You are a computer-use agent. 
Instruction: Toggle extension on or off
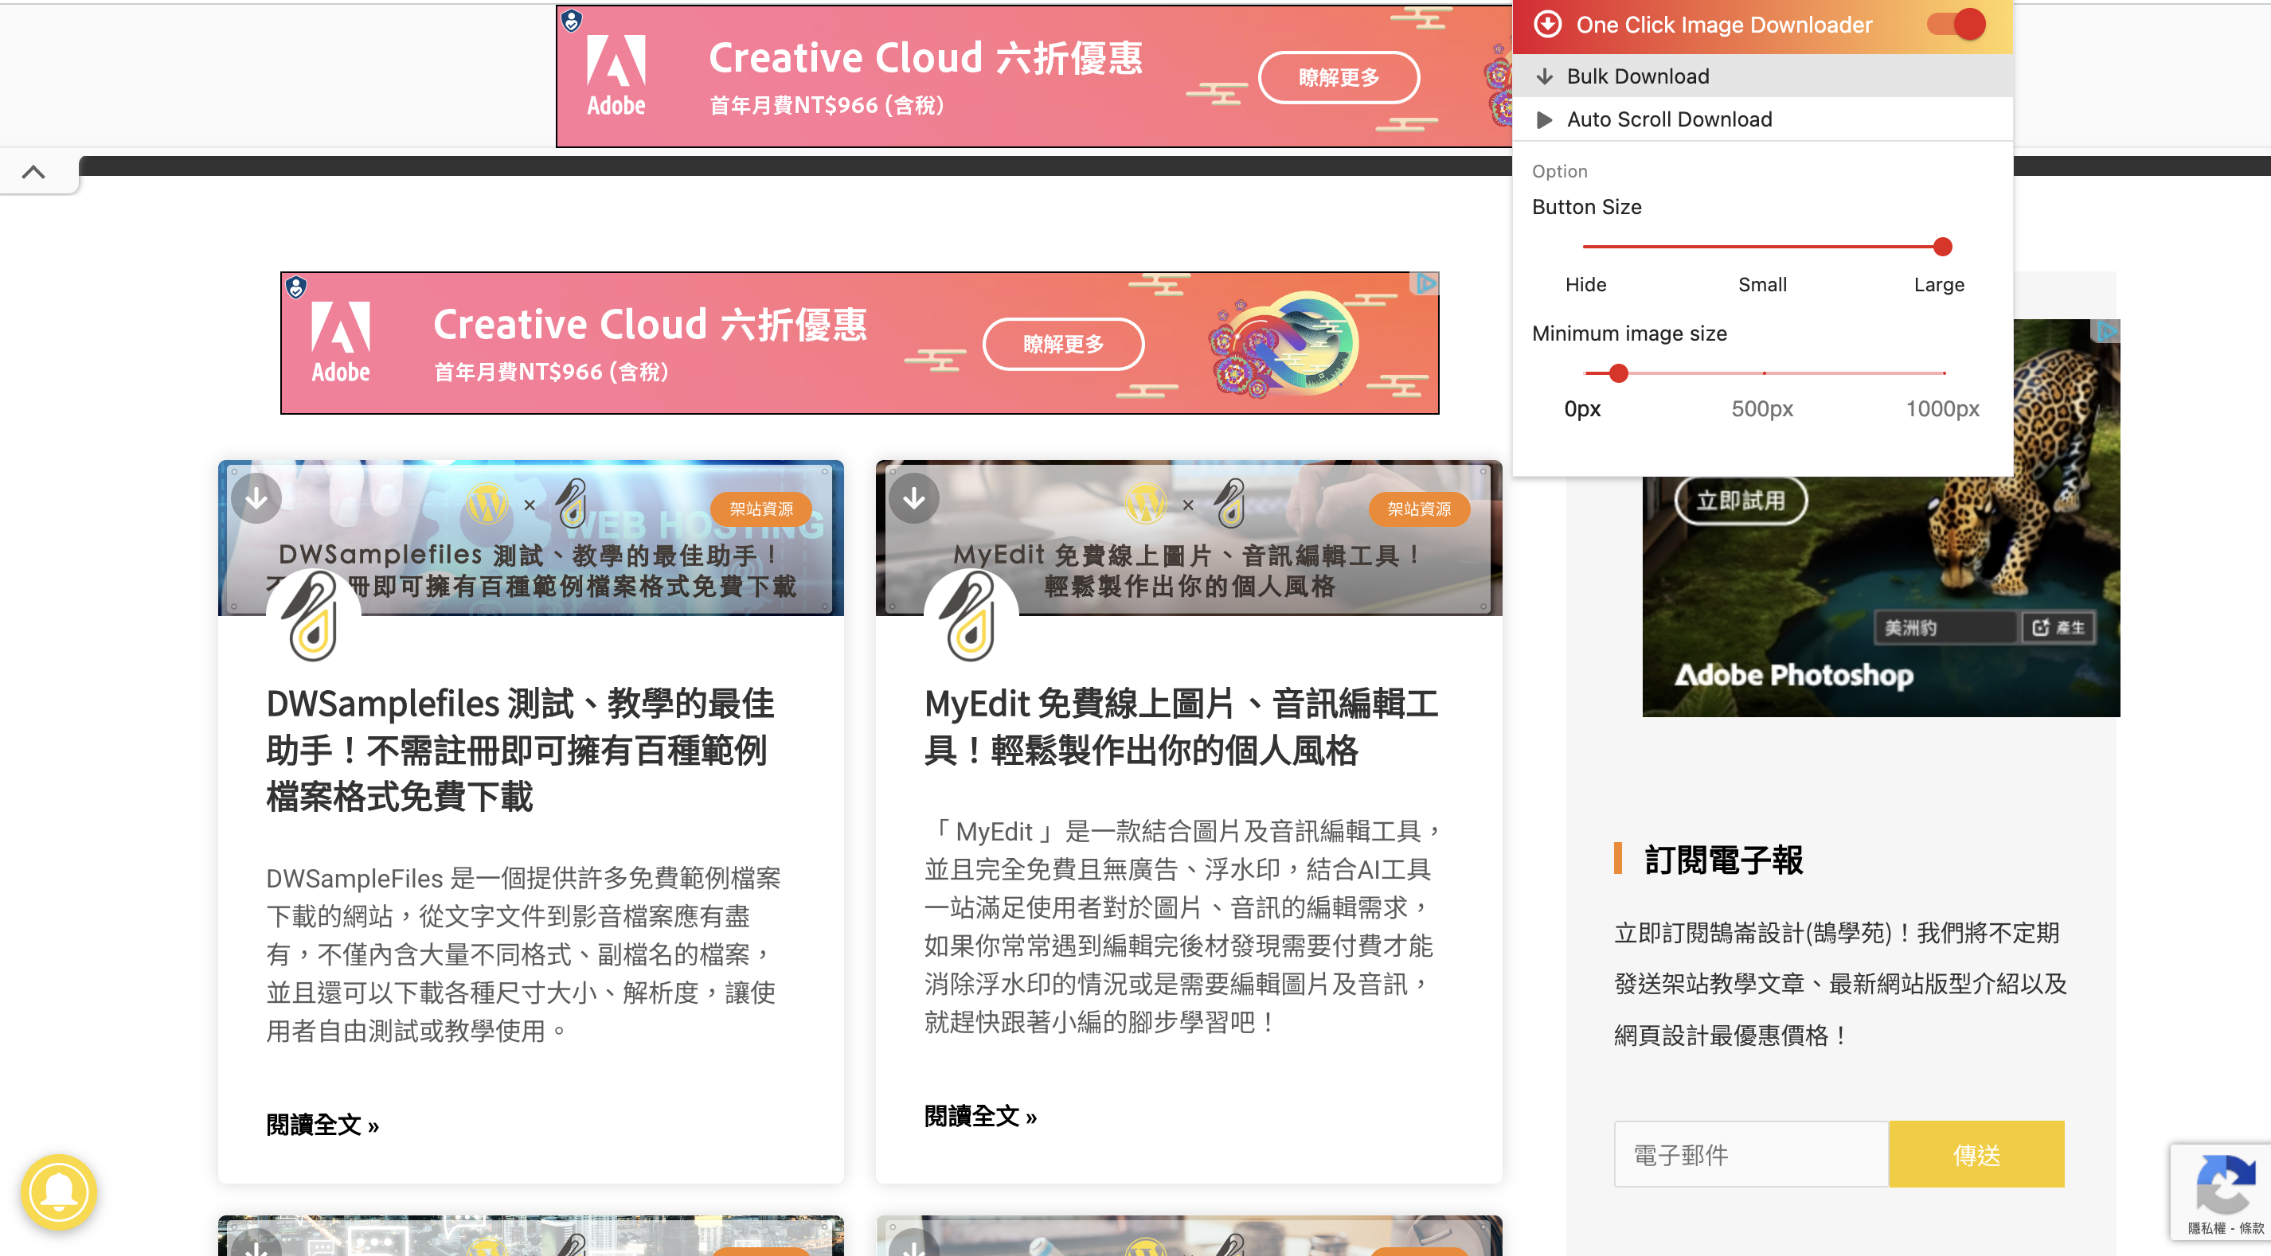[x=1954, y=25]
